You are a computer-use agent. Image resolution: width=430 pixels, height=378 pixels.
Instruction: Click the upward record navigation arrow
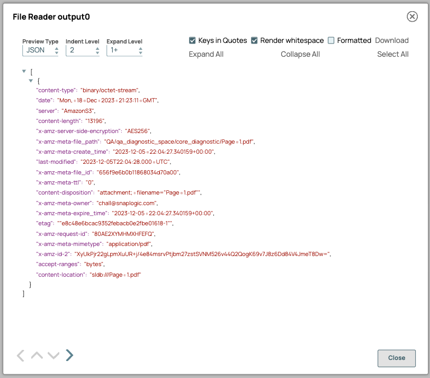coord(37,355)
